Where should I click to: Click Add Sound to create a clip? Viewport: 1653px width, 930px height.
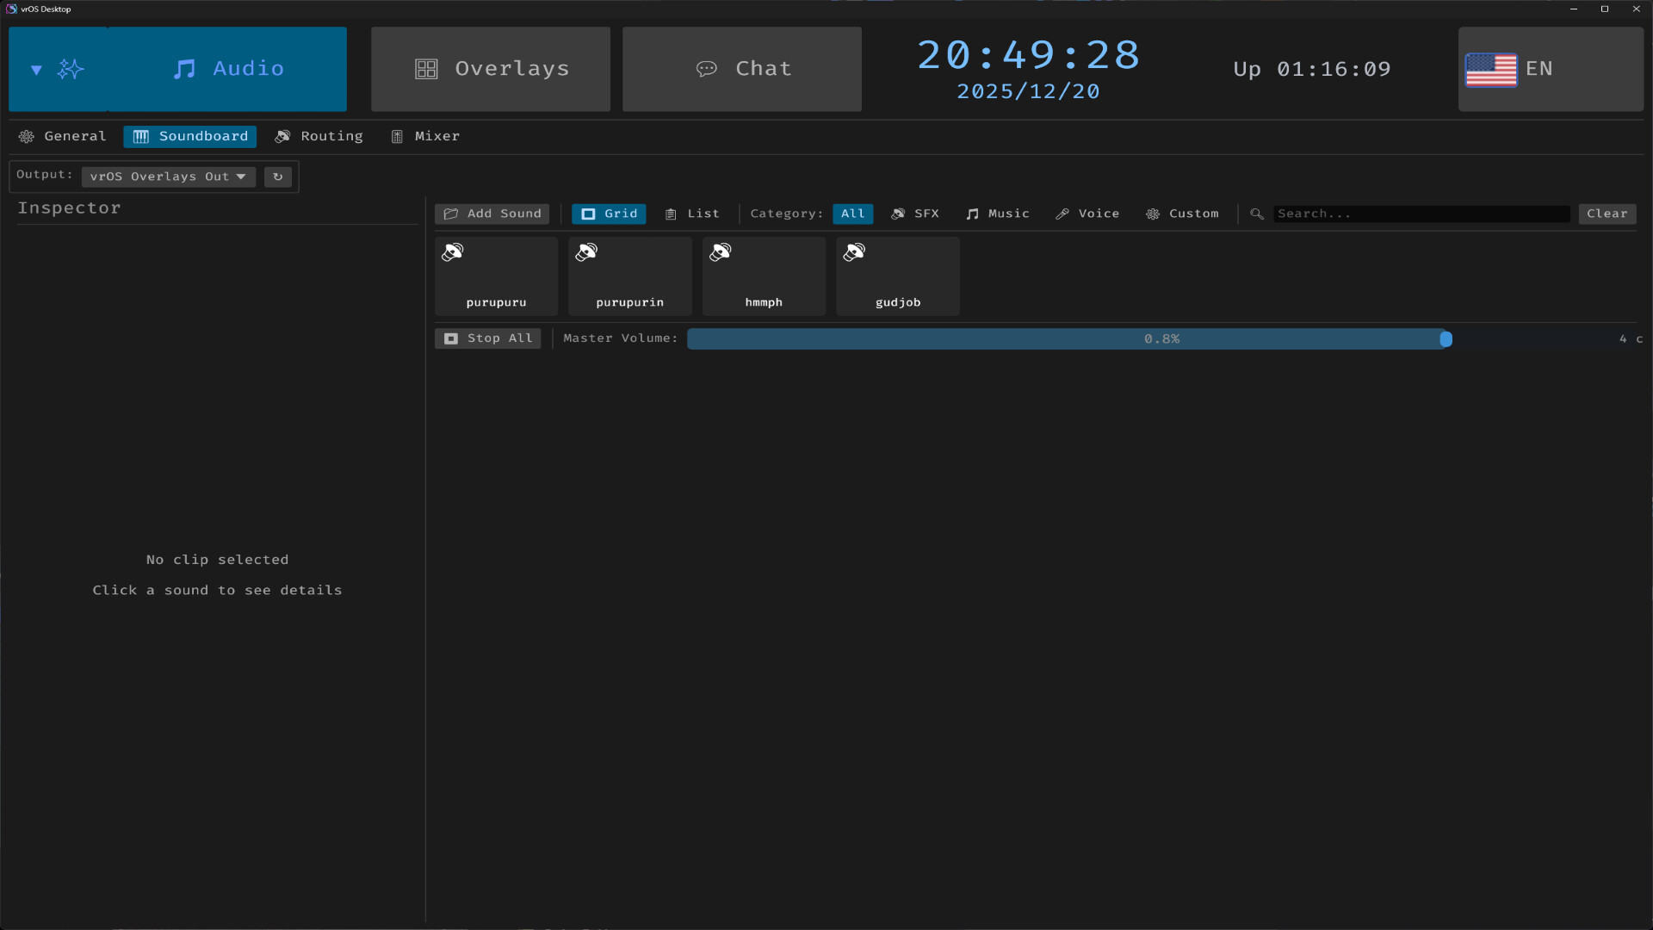coord(492,214)
